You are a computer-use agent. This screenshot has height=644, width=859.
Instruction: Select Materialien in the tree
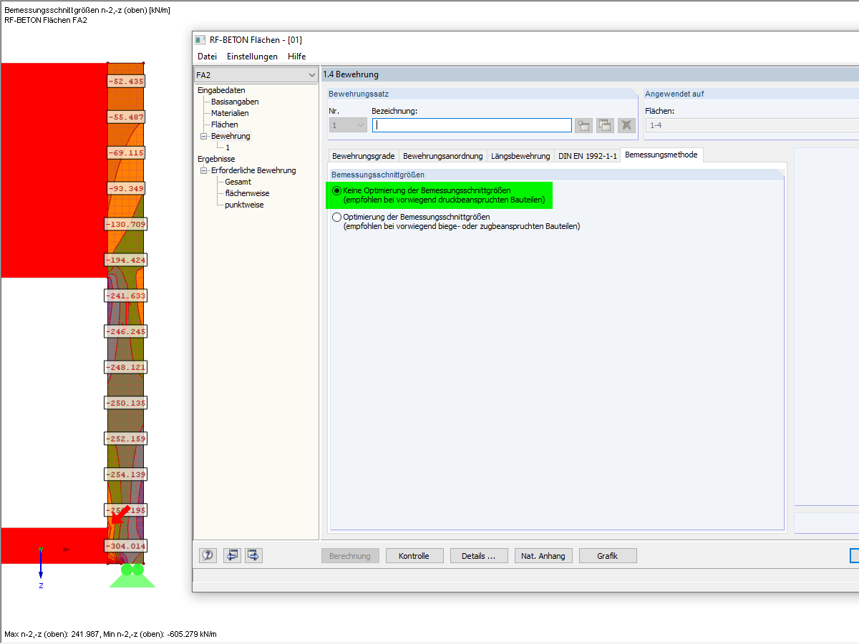[x=230, y=113]
